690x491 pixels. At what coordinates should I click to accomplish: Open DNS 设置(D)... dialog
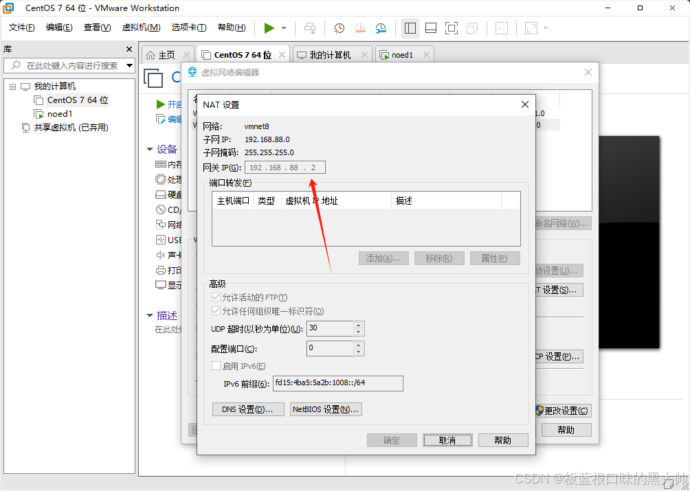[x=248, y=409]
